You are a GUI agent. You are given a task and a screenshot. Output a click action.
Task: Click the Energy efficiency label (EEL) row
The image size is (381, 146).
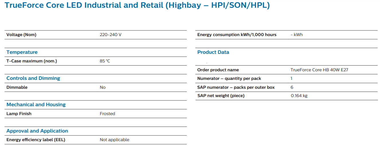pyautogui.click(x=96, y=140)
